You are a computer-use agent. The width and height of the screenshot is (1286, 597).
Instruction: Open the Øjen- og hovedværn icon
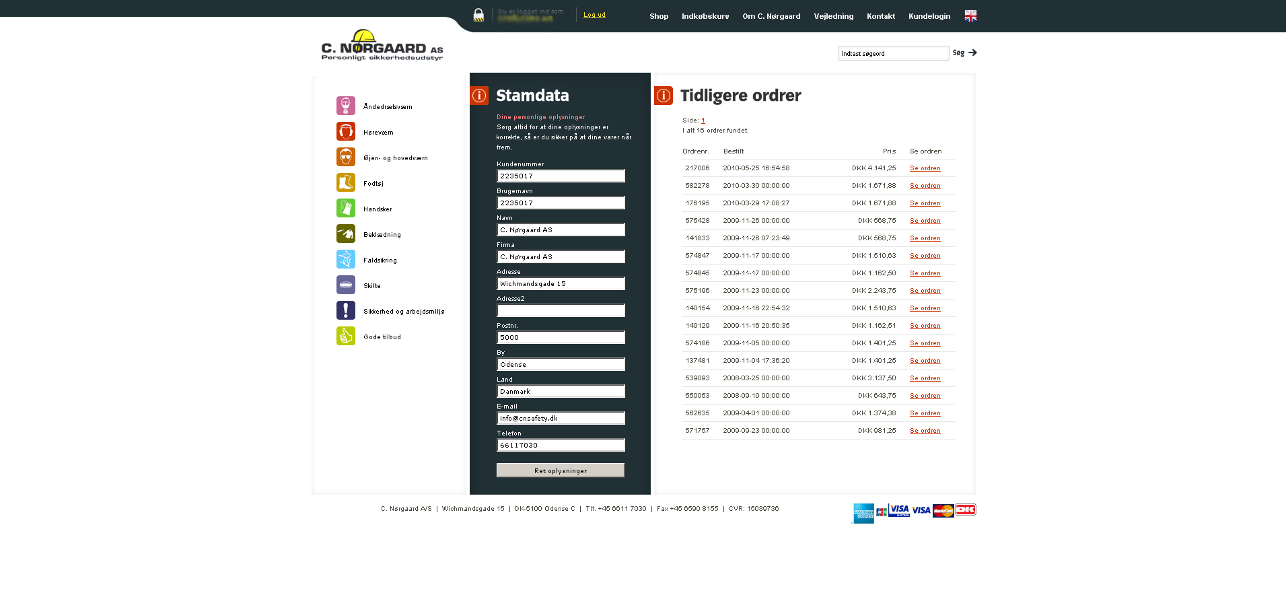[345, 157]
